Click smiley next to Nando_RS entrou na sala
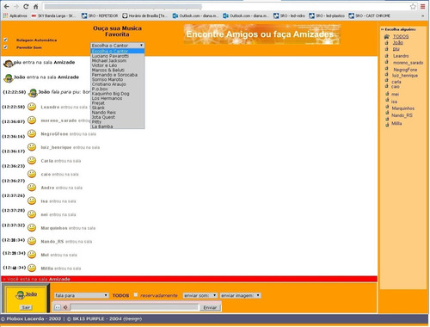The image size is (430, 327). click(x=32, y=241)
